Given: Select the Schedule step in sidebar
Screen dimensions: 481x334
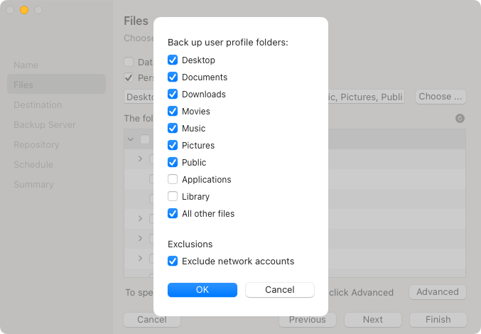Looking at the screenshot, I should click(x=33, y=165).
